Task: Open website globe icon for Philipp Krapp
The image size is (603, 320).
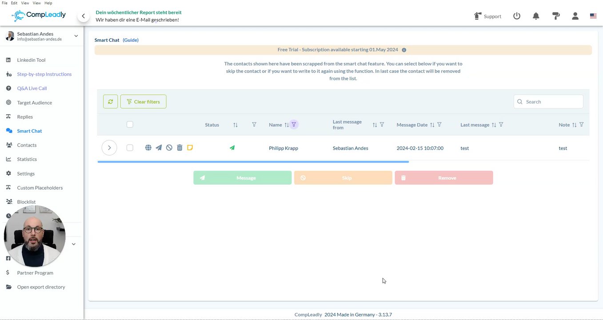Action: (148, 148)
